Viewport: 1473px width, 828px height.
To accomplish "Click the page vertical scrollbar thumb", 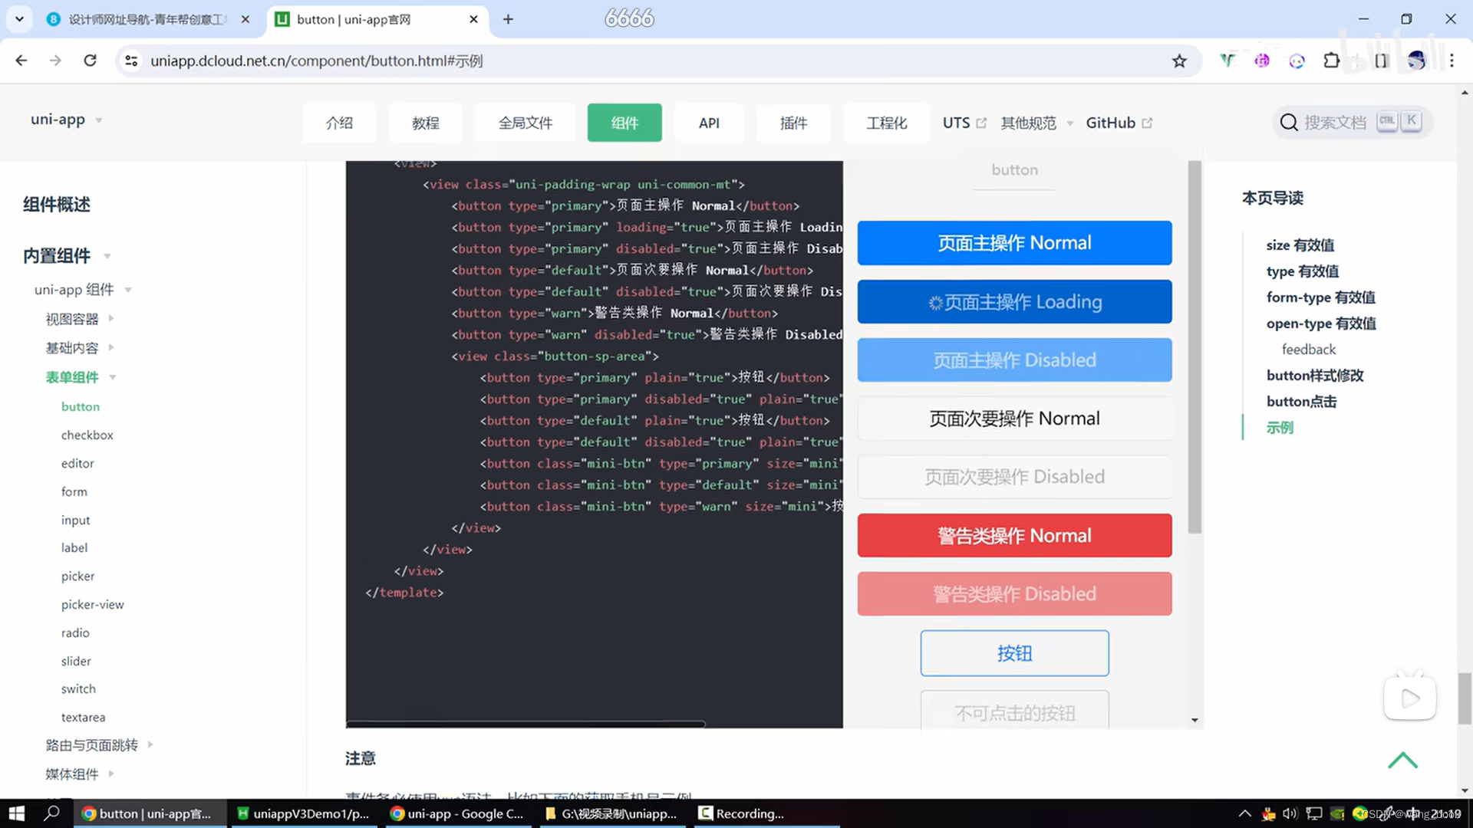I will [x=1465, y=698].
